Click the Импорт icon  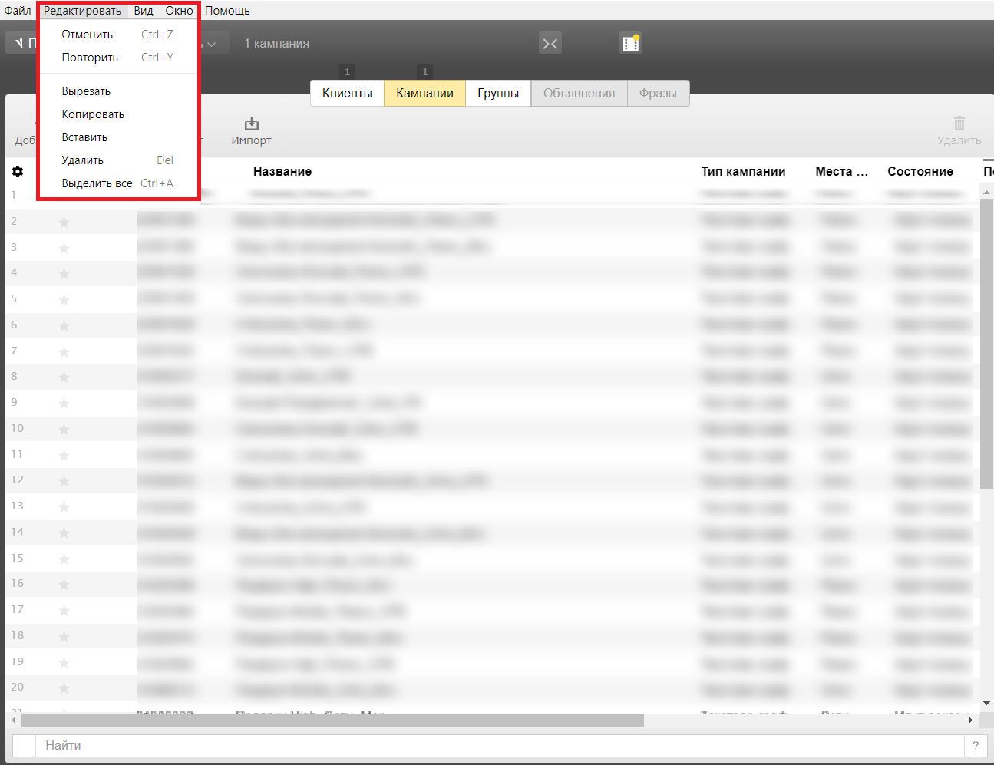click(251, 124)
